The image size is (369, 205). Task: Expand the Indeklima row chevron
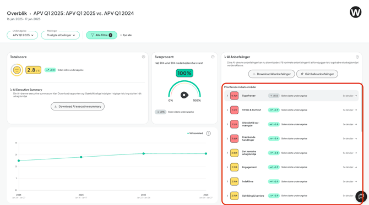click(x=227, y=181)
